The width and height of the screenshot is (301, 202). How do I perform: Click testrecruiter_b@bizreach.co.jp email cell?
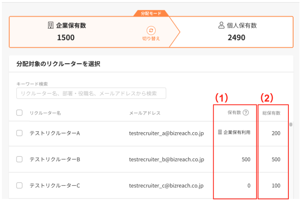pos(166,159)
